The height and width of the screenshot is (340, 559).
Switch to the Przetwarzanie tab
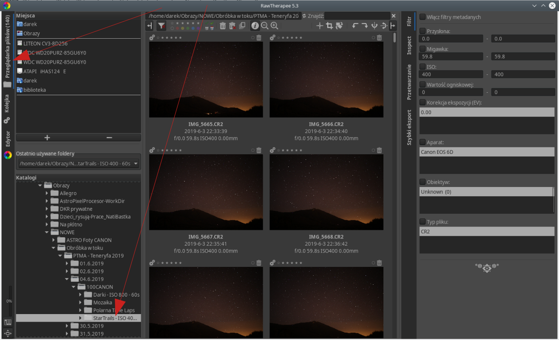409,82
